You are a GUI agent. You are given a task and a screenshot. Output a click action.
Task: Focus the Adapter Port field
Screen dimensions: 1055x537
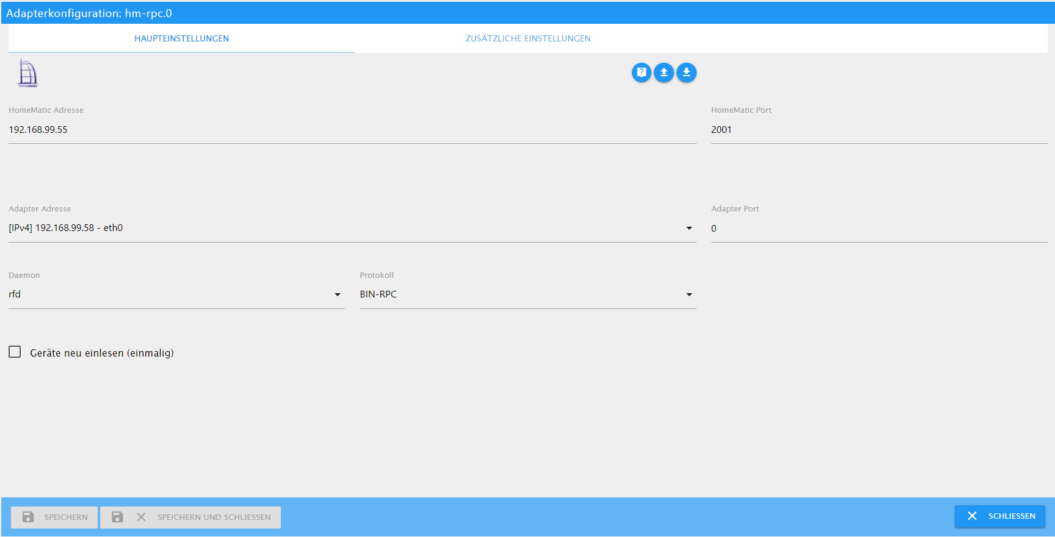click(879, 229)
